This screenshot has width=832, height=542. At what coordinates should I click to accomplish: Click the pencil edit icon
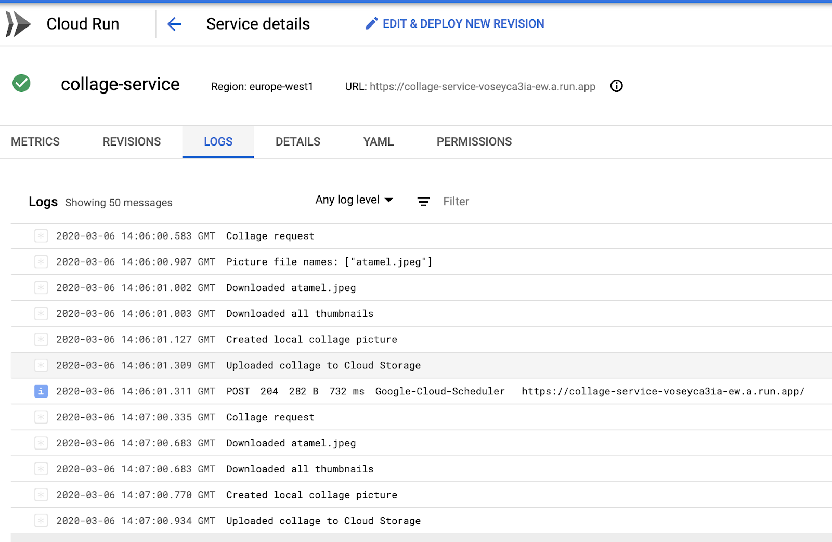click(371, 24)
